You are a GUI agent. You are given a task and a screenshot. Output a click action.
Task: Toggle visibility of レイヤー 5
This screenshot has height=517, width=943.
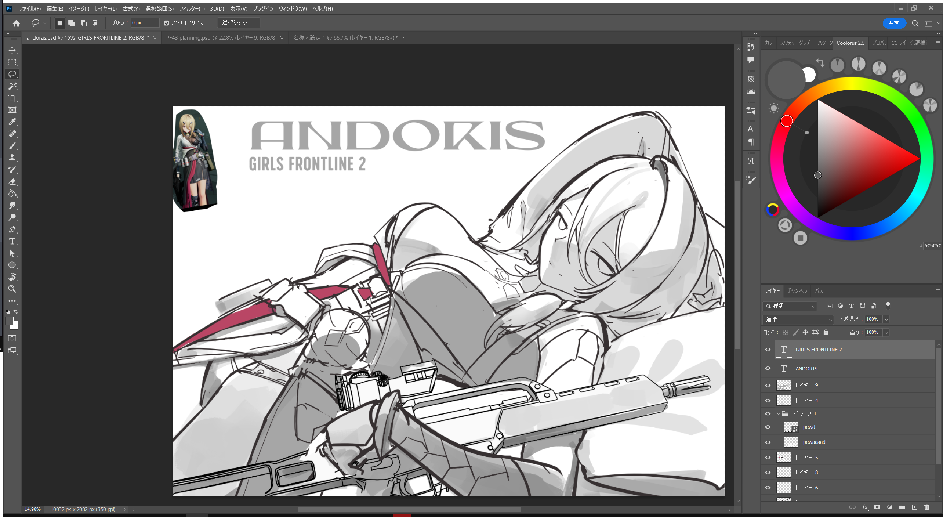point(768,458)
